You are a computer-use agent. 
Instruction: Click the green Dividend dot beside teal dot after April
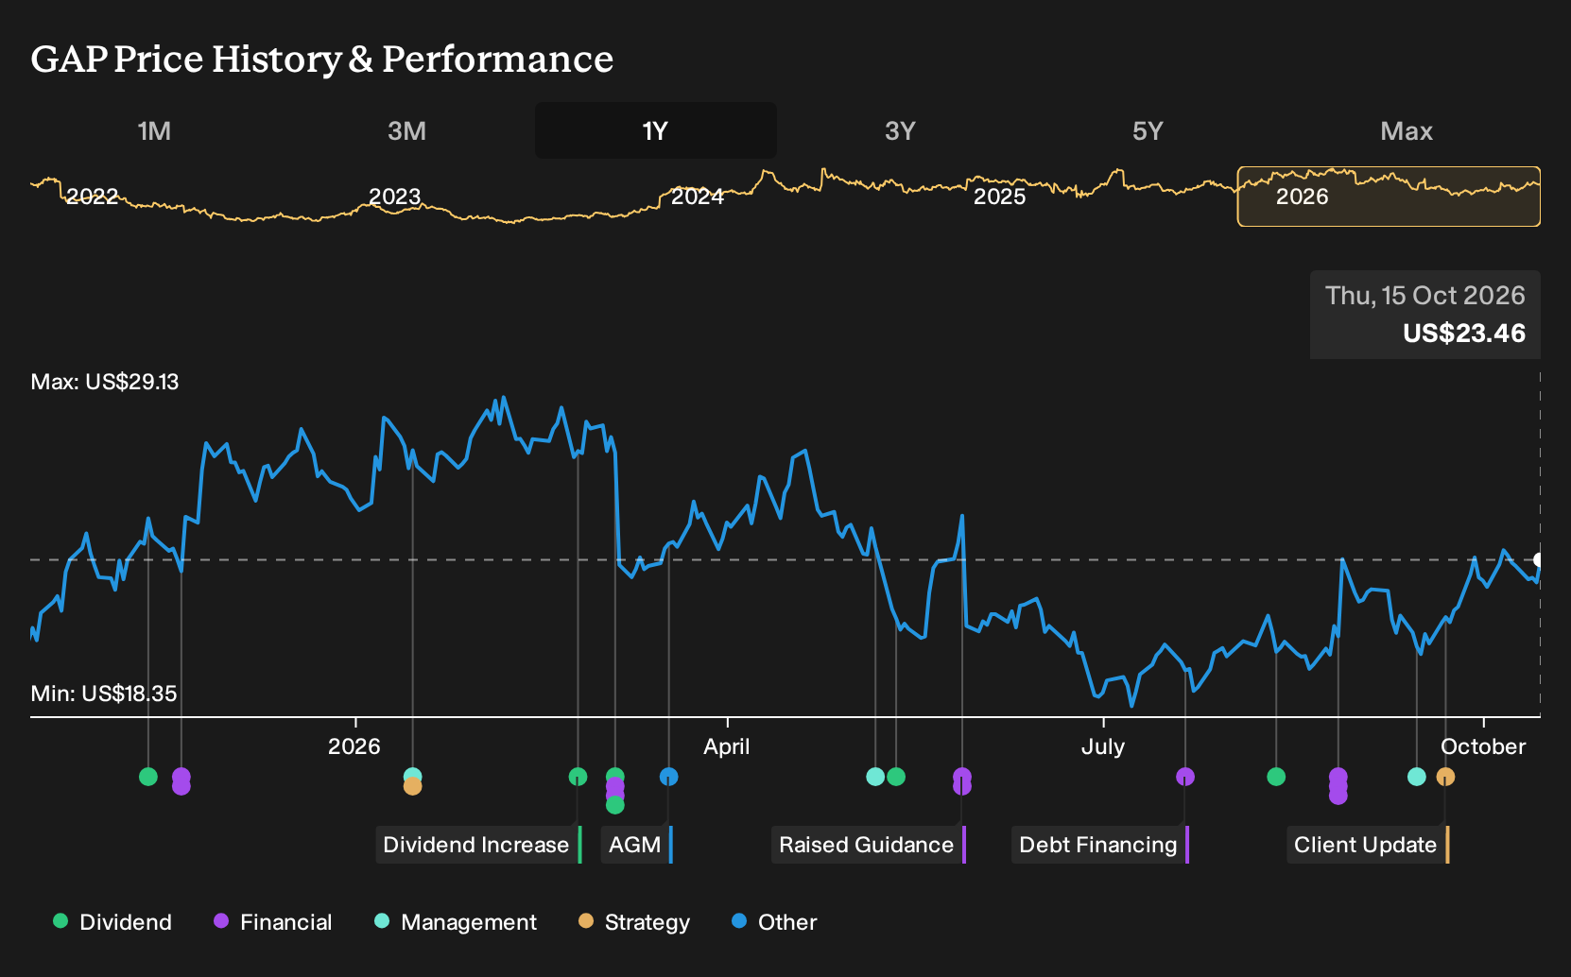[896, 777]
